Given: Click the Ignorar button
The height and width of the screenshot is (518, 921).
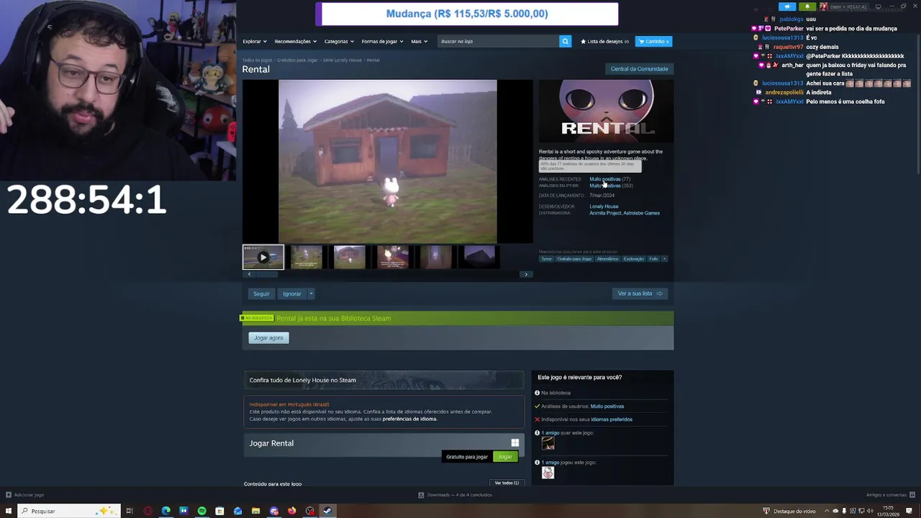Looking at the screenshot, I should point(291,294).
